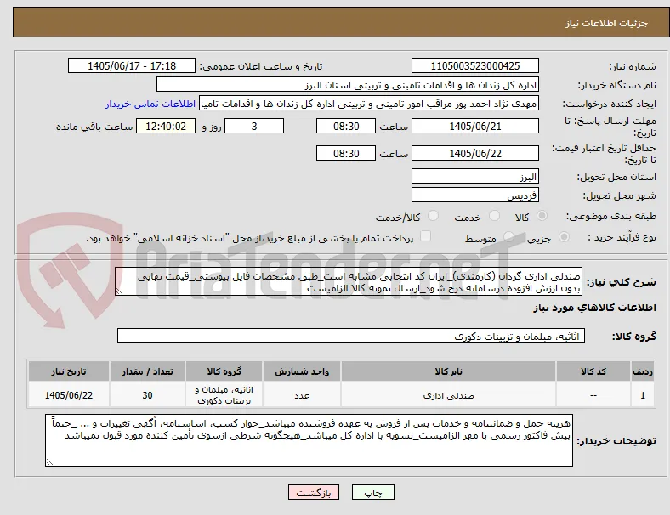Click the delivery province field البرز

tap(474, 177)
